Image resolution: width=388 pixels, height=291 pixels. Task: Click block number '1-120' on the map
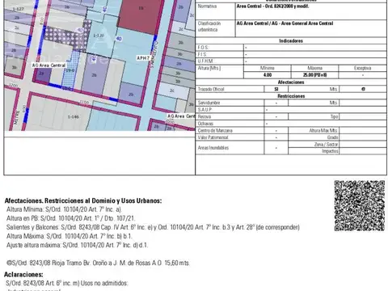point(99,36)
